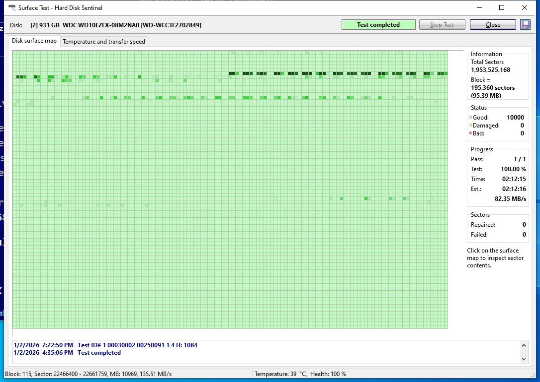The image size is (540, 382).
Task: Click the Block and Sector status bar info
Action: pos(88,374)
